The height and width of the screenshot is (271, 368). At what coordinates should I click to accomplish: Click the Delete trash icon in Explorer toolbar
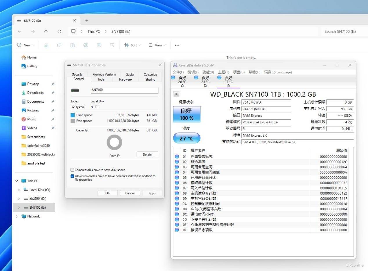(112, 45)
